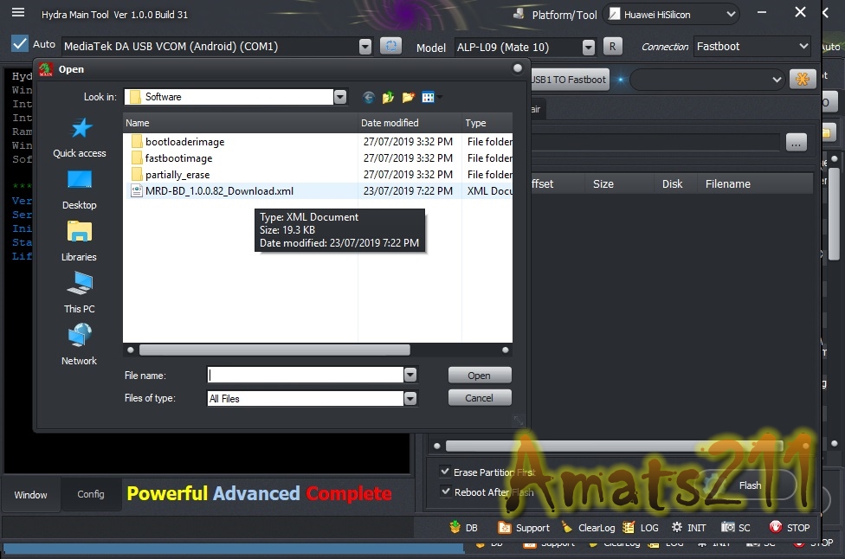This screenshot has width=845, height=559.
Task: Toggle the Auto checkbox
Action: pyautogui.click(x=20, y=43)
